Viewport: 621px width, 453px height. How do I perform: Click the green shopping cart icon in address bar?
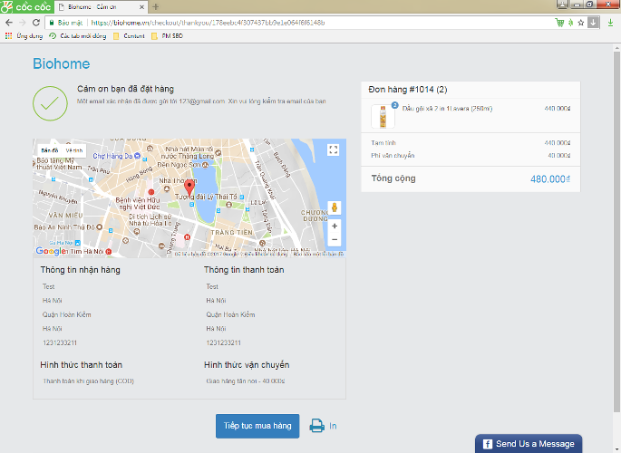[559, 22]
